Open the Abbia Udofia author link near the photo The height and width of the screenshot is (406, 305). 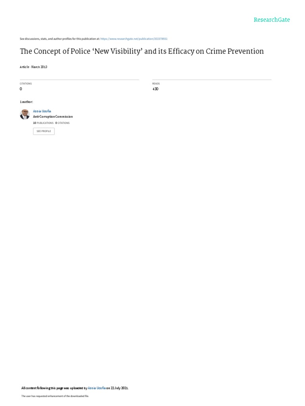coord(42,111)
